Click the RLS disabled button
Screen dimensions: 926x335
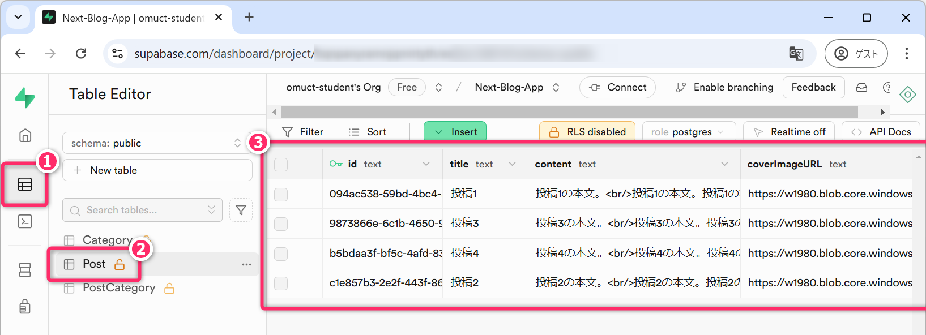[x=587, y=132]
